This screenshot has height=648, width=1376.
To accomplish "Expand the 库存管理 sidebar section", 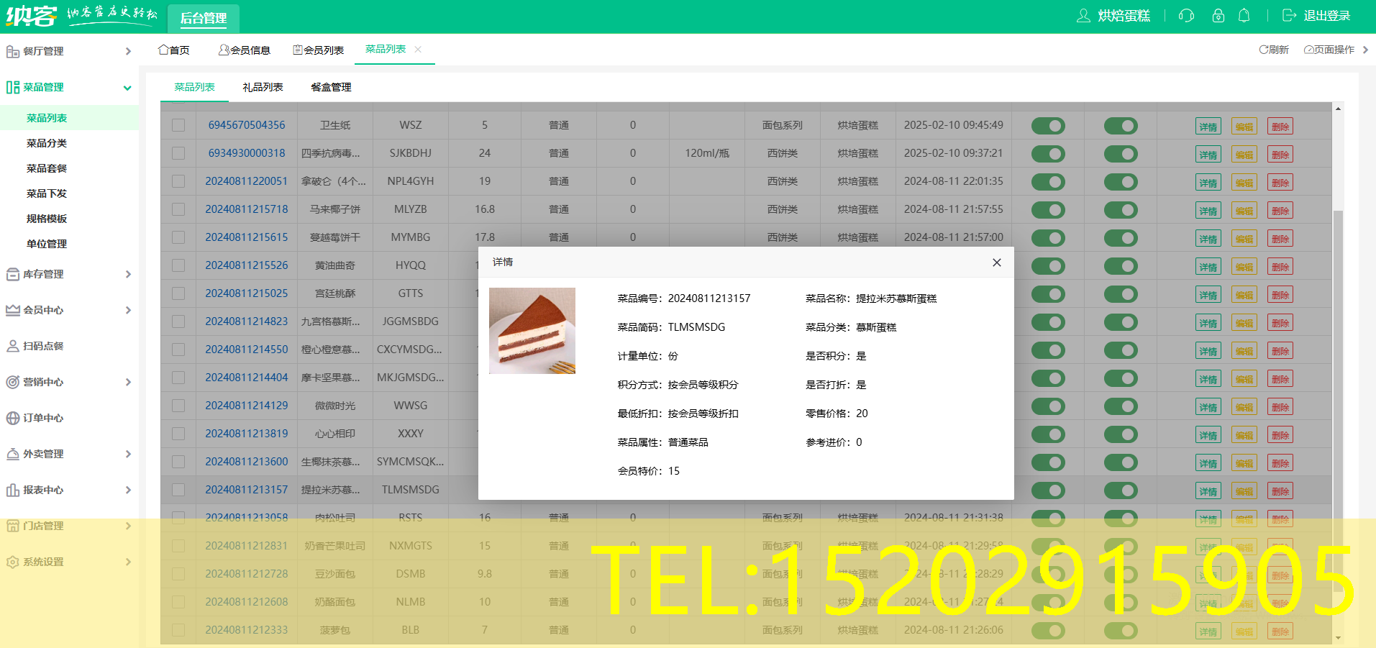I will click(45, 274).
